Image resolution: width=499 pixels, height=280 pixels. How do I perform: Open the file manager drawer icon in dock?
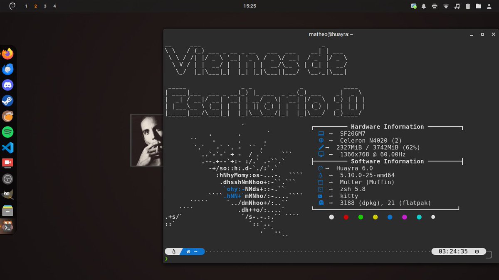7,210
